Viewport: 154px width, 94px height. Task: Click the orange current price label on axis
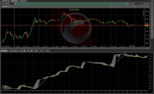point(147,25)
